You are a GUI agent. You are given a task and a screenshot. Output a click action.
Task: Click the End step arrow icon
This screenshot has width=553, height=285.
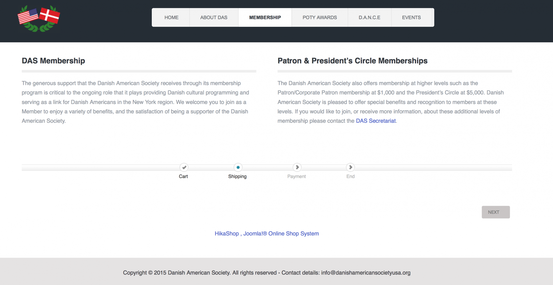[x=350, y=167]
